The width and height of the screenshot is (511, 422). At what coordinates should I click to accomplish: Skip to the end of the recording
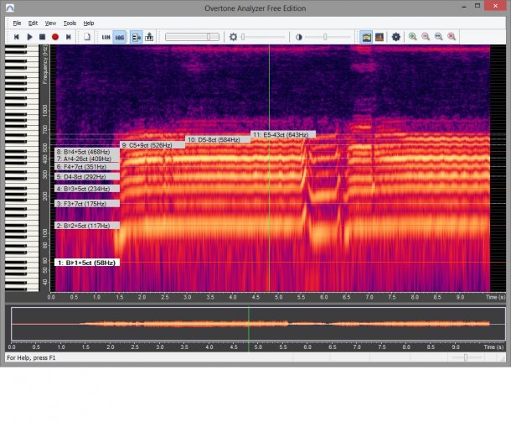(x=69, y=37)
